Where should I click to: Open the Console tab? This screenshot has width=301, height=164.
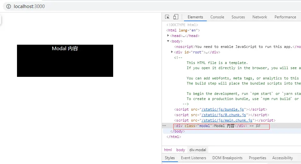click(217, 17)
